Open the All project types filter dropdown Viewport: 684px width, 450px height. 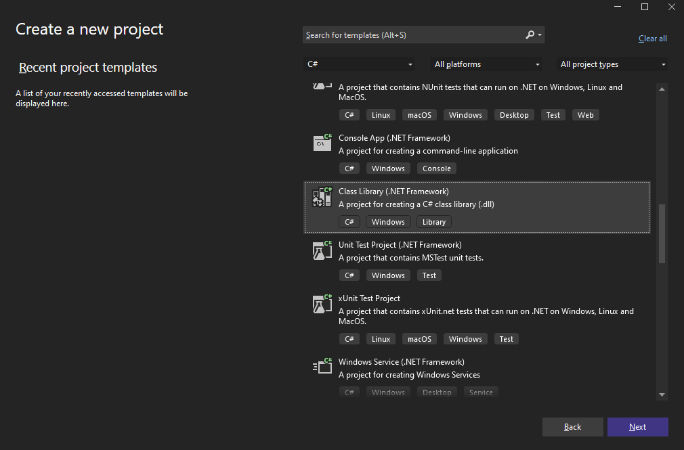pos(612,64)
